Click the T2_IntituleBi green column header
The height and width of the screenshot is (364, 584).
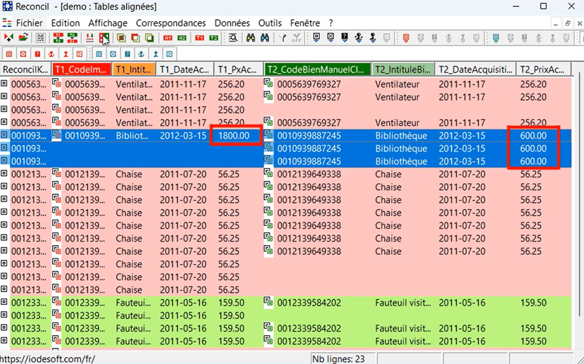coord(402,69)
